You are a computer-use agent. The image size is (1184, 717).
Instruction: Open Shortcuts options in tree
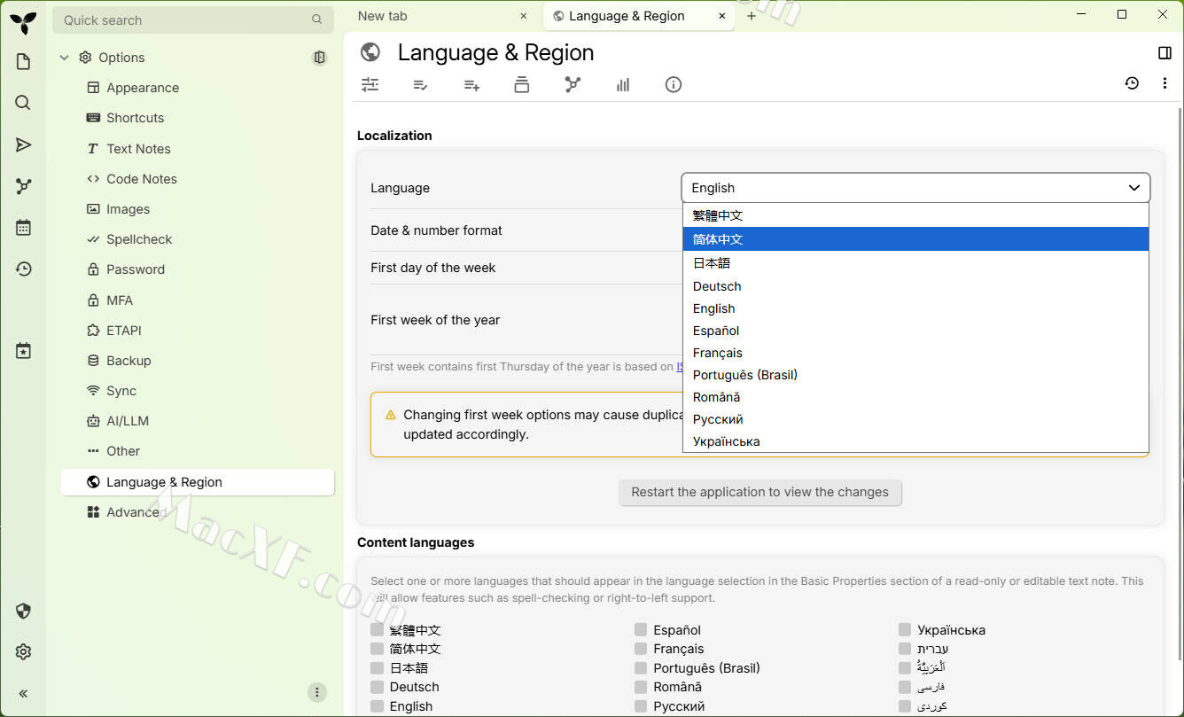point(199,118)
